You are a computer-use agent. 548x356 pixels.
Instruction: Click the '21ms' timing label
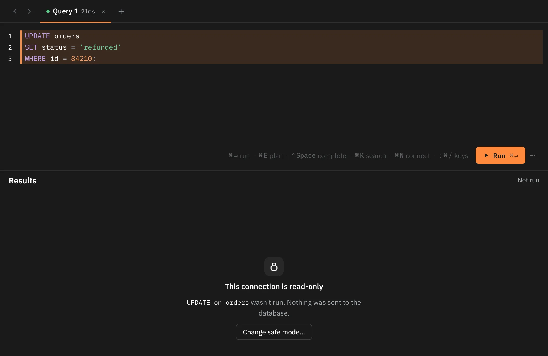click(88, 12)
